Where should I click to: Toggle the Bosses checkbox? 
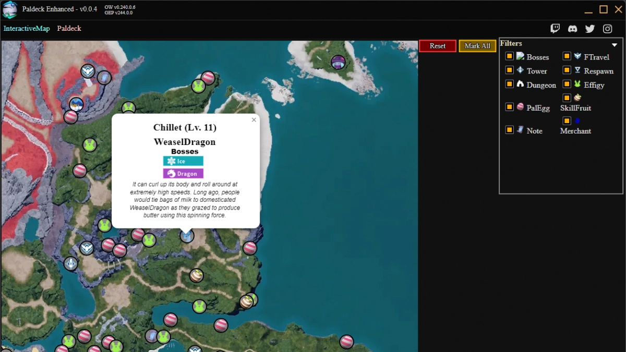pyautogui.click(x=509, y=55)
